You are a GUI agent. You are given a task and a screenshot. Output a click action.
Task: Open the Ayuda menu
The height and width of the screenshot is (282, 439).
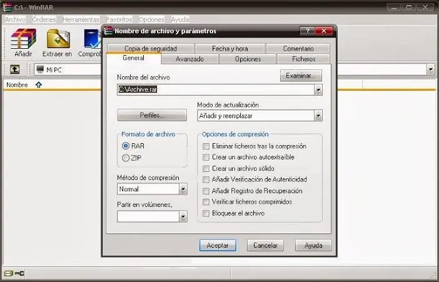click(x=179, y=19)
